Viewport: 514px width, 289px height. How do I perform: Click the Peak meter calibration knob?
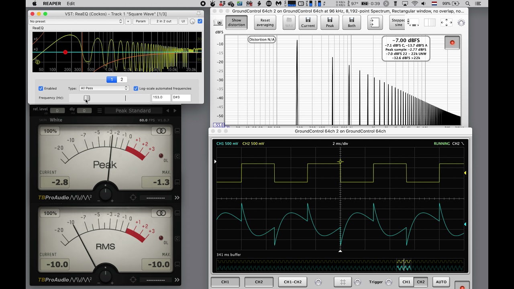(x=105, y=194)
